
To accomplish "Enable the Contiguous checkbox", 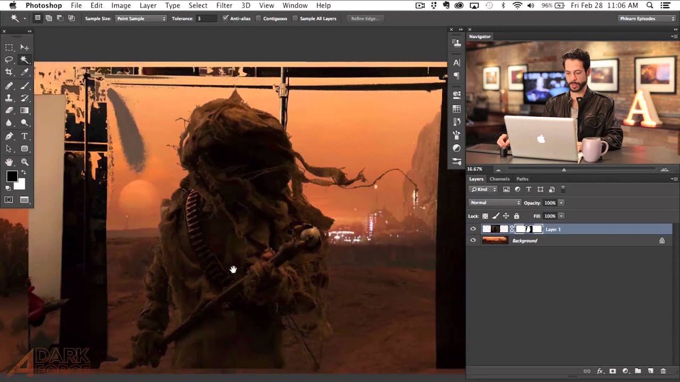I will click(x=259, y=19).
